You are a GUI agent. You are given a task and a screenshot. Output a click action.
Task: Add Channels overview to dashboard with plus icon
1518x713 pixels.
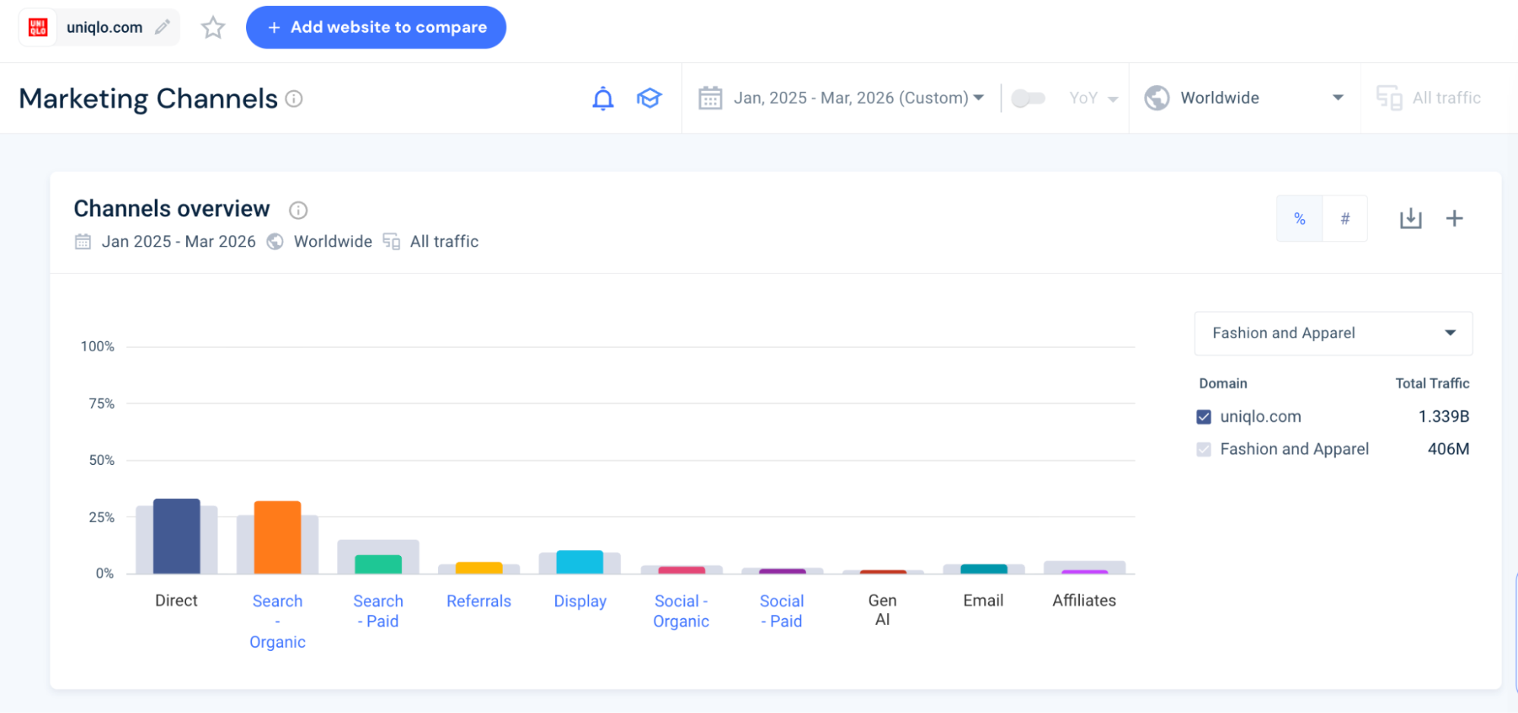click(1454, 218)
